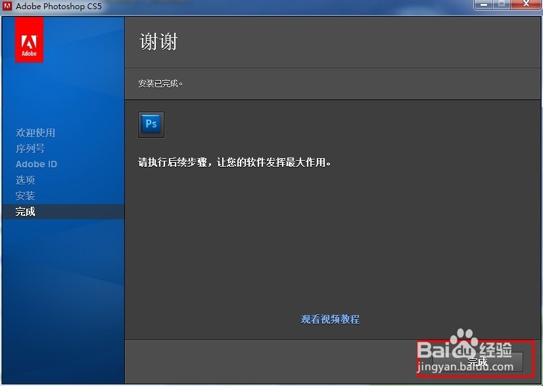This screenshot has width=543, height=386.
Task: Click the 谢谢 header text
Action: click(158, 41)
